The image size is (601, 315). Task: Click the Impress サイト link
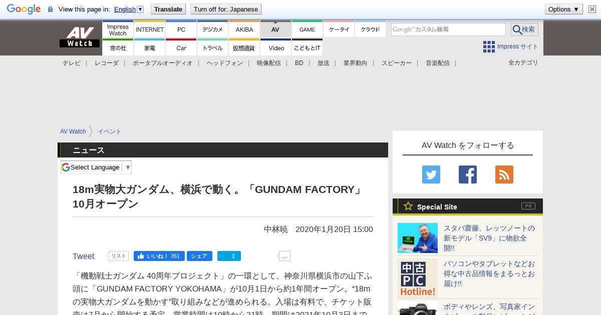pyautogui.click(x=517, y=46)
